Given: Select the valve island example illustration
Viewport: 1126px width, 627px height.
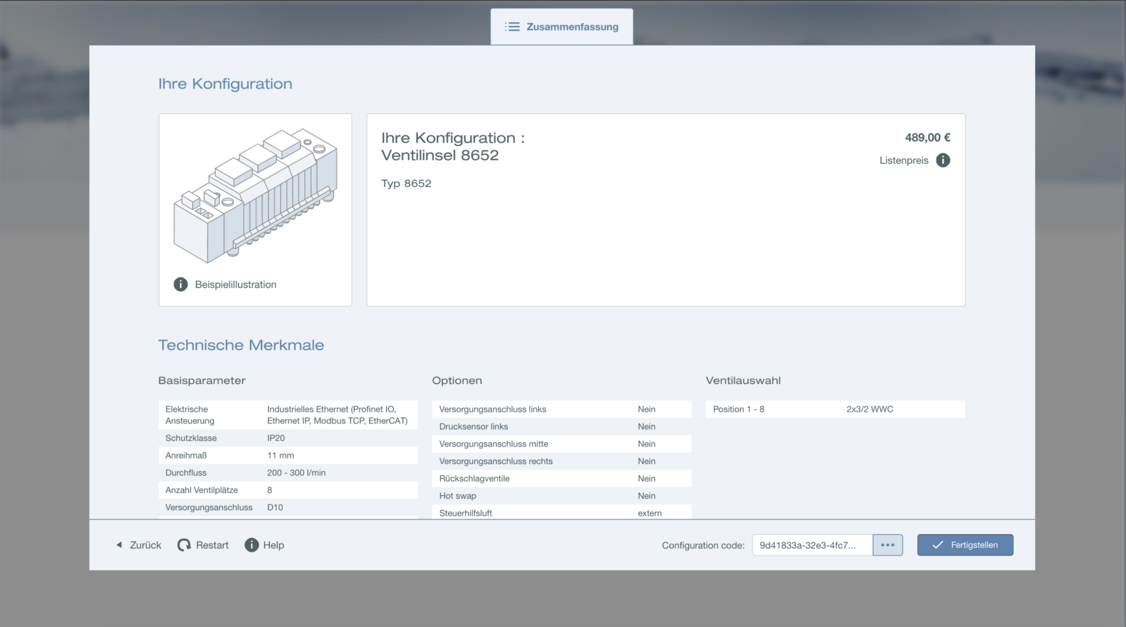Looking at the screenshot, I should tap(255, 196).
